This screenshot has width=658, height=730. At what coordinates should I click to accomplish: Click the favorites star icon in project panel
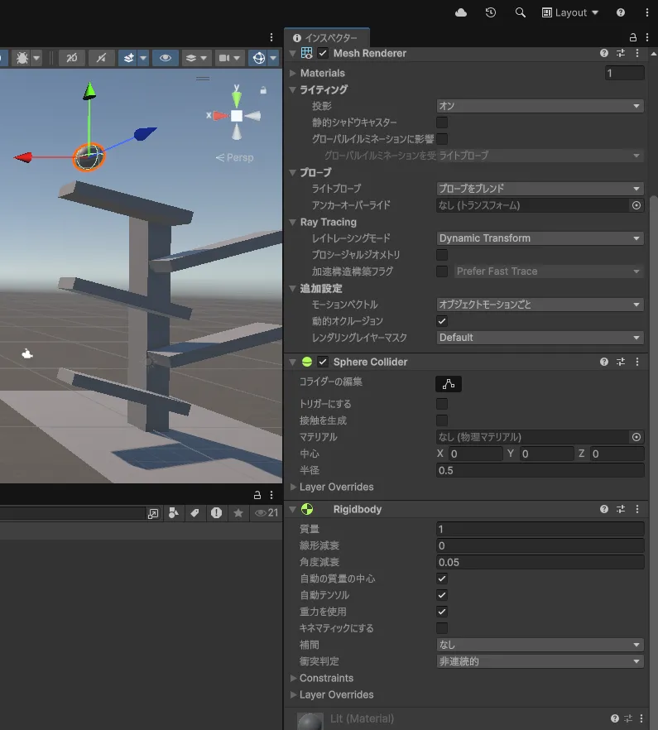tap(238, 513)
